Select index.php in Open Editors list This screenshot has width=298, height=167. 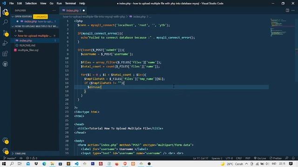pyautogui.click(x=35, y=21)
